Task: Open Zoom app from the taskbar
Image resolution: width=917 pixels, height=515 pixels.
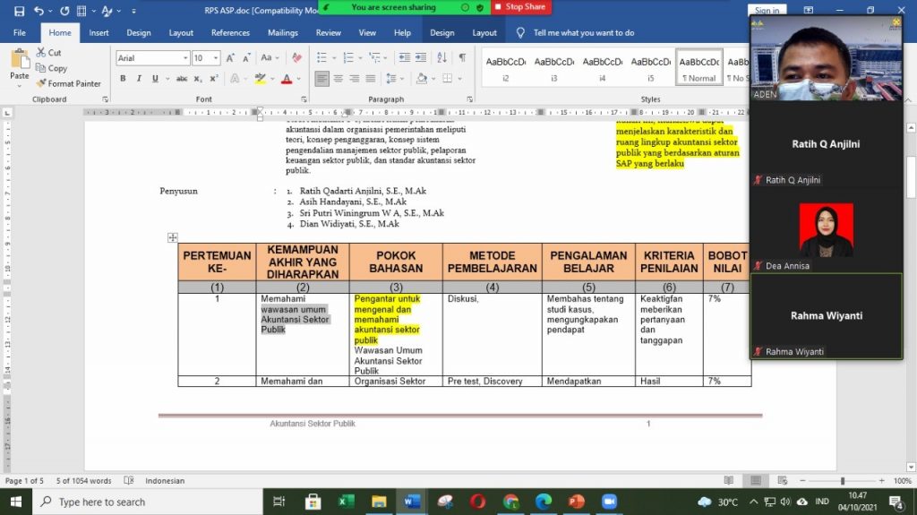Action: [609, 502]
